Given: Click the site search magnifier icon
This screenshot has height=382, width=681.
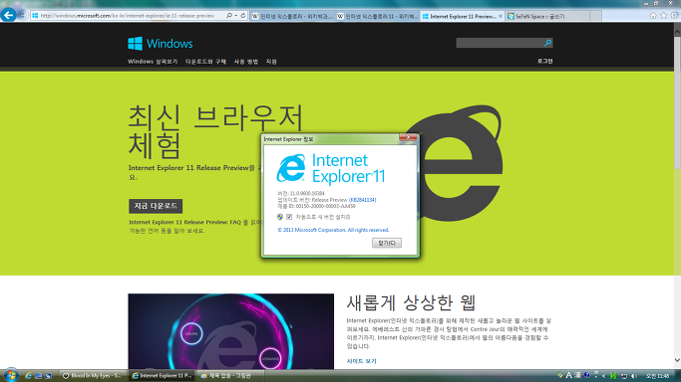Looking at the screenshot, I should pyautogui.click(x=547, y=43).
